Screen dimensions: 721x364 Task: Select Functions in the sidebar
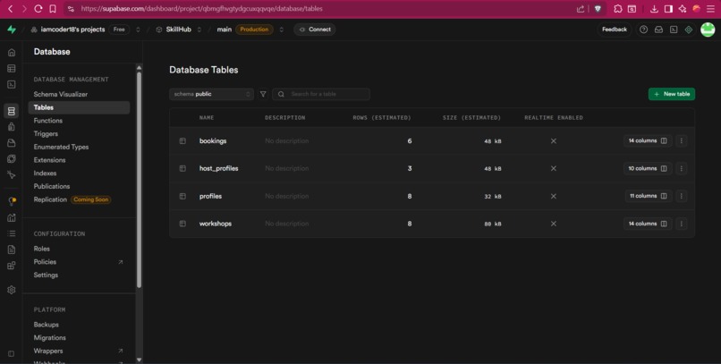(x=47, y=121)
